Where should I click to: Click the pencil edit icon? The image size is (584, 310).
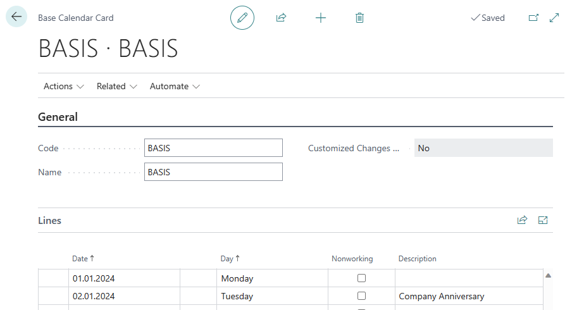click(242, 18)
